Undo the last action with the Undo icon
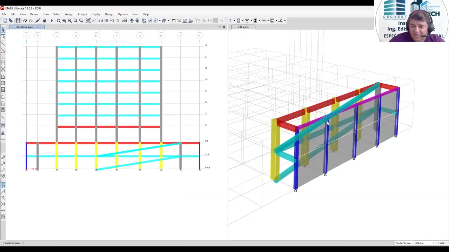Viewport: 449px width, 252px height. (x=25, y=21)
